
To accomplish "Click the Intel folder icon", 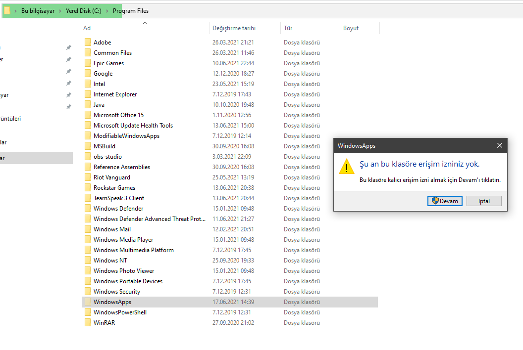I will coord(88,84).
